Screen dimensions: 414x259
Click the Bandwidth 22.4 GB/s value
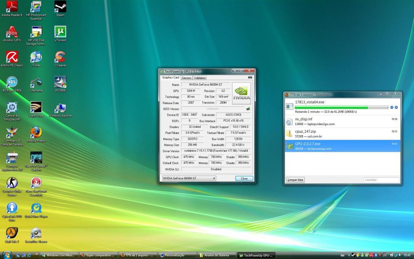coord(238,145)
